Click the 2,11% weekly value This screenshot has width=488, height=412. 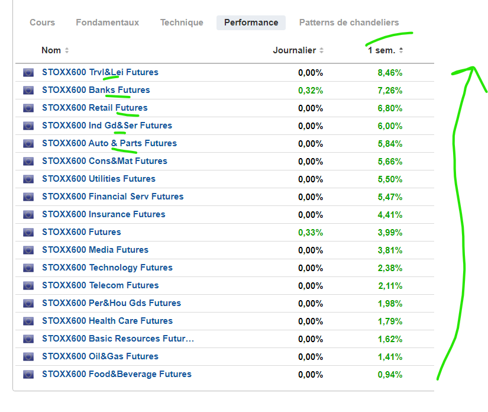(x=390, y=286)
